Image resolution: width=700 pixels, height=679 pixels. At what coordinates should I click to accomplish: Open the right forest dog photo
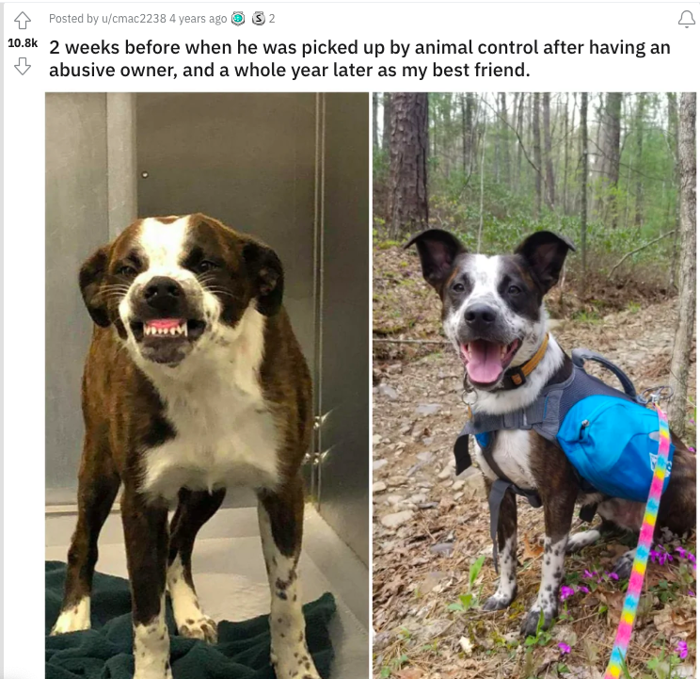[x=534, y=385]
